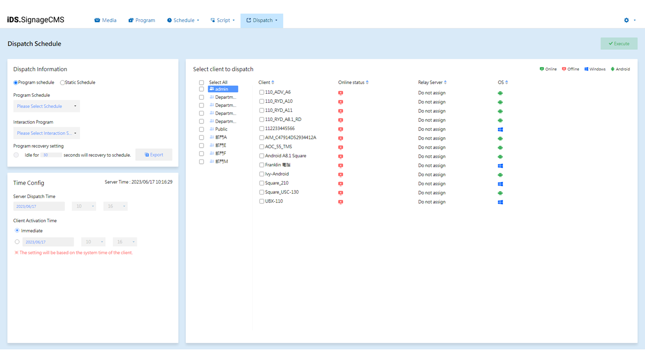
Task: Open Server Dispatch Time hour dropdown
Action: pos(84,206)
